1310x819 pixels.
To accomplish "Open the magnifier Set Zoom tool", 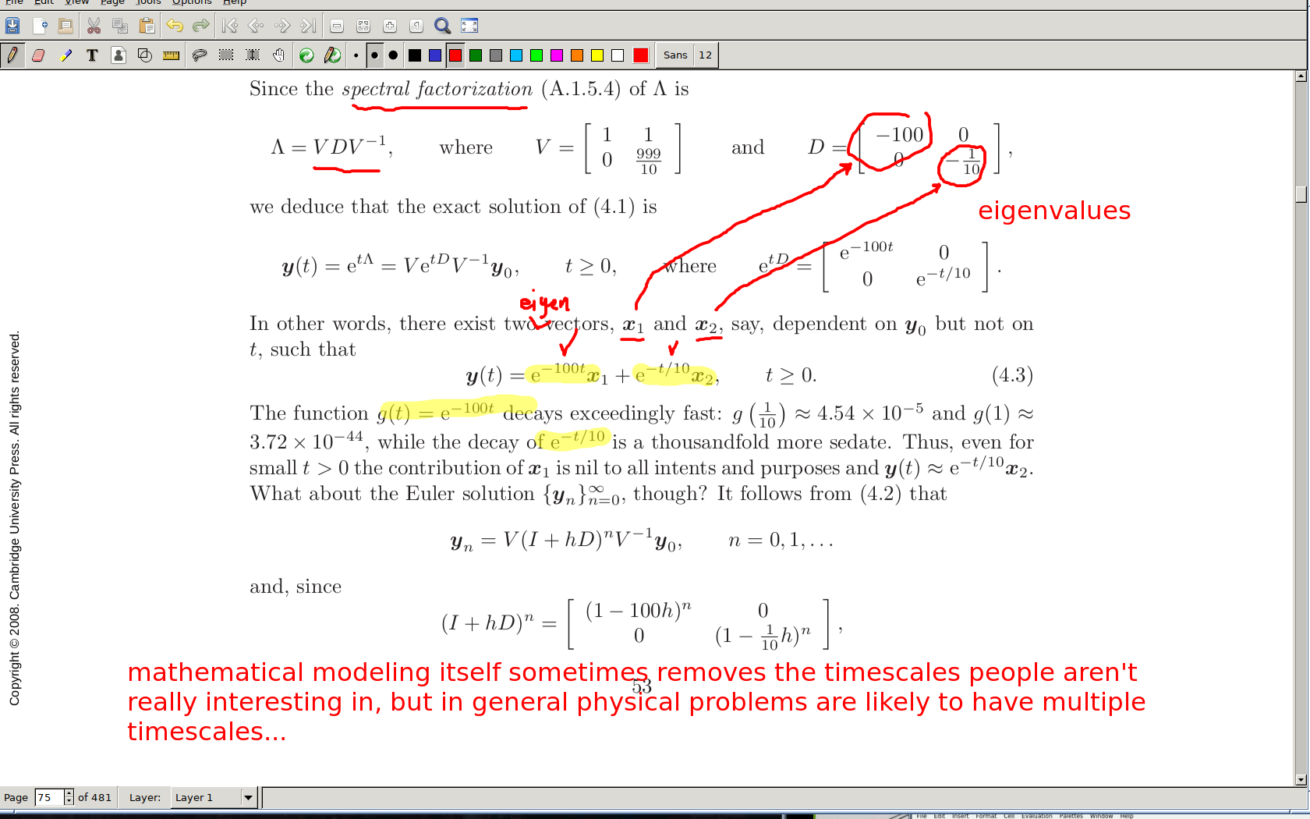I will [x=442, y=26].
